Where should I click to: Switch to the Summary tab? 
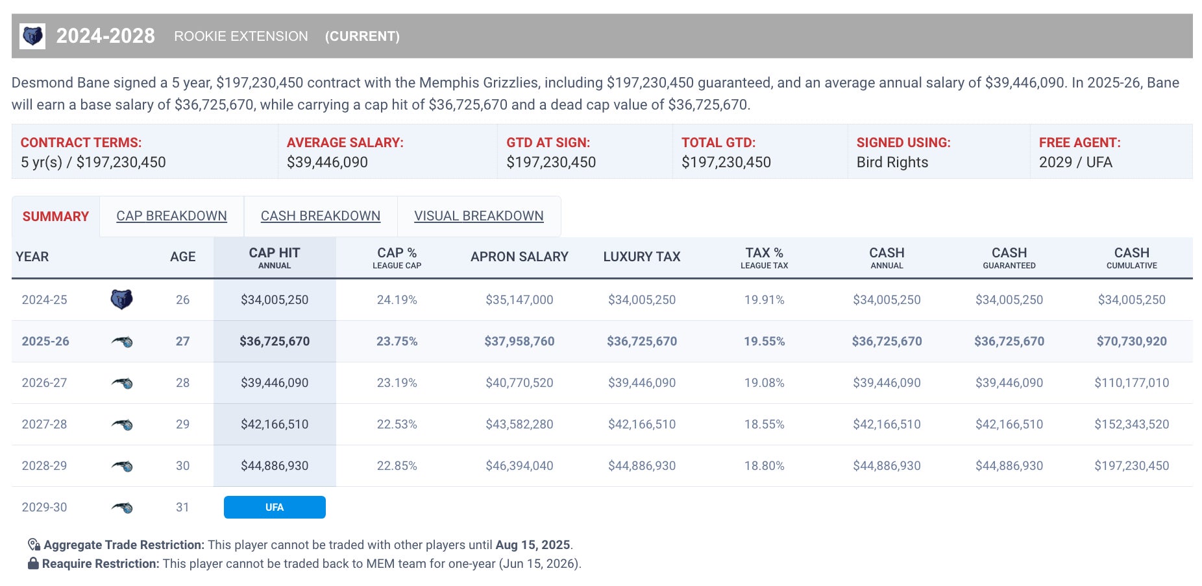pyautogui.click(x=56, y=217)
